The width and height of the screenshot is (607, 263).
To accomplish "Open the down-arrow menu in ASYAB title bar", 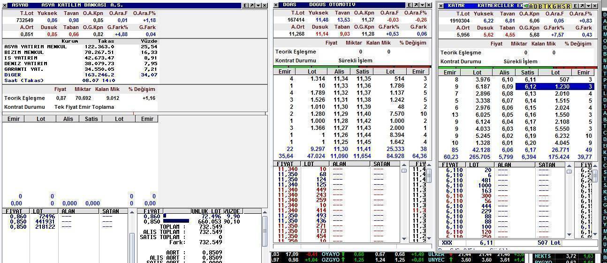I will [258, 5].
